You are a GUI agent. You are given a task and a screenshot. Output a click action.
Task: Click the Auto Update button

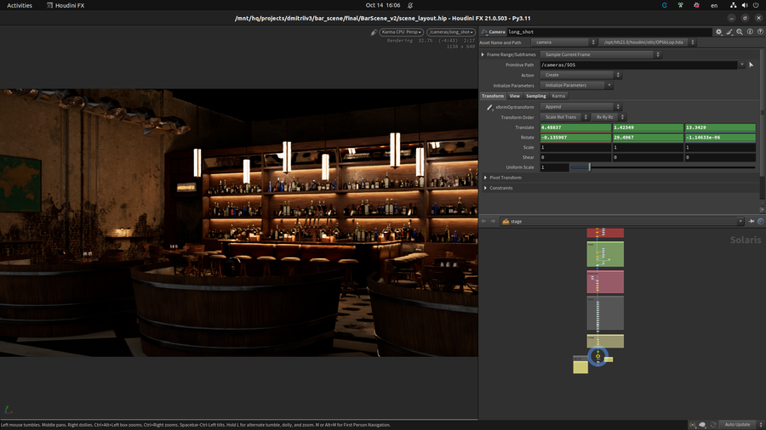click(735, 424)
